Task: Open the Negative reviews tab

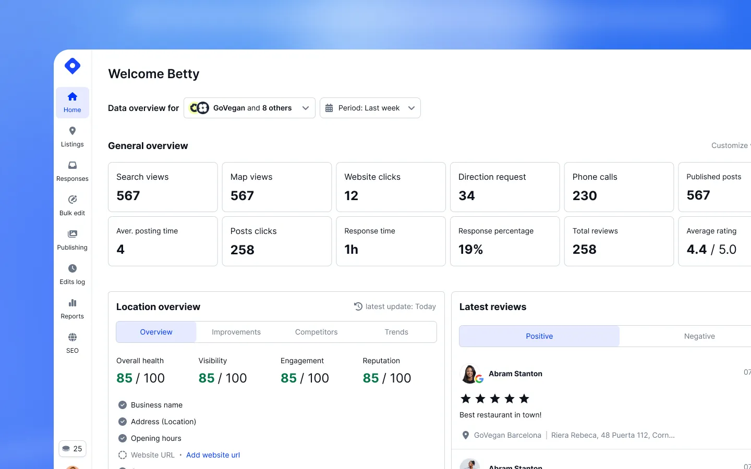Action: pos(699,336)
